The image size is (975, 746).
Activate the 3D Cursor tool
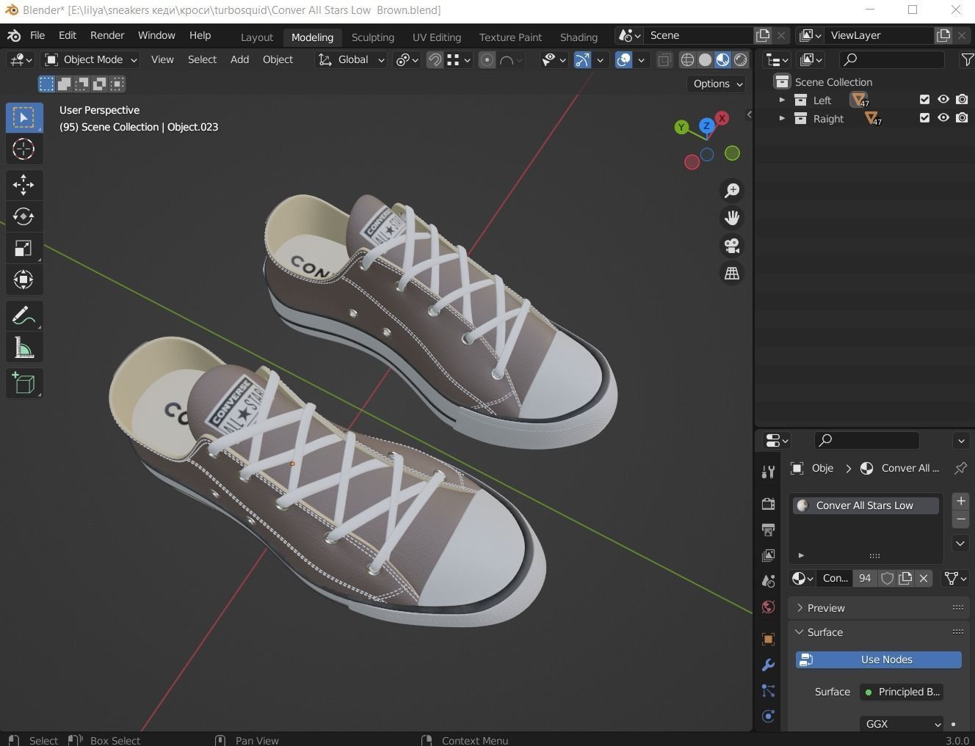click(23, 149)
